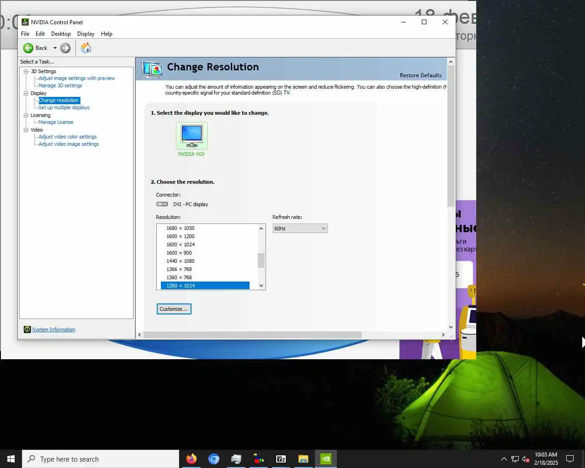Click main panel vertical scroll up arrow
The width and height of the screenshot is (585, 468).
pos(451,62)
